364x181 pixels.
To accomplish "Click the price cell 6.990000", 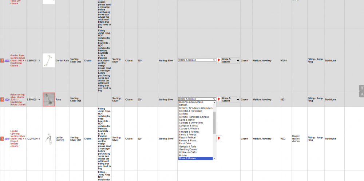I will click(x=32, y=60).
